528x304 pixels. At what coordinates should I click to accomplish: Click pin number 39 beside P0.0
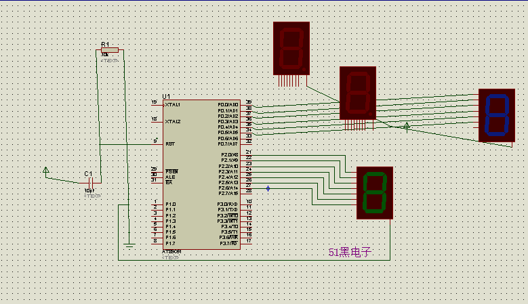[x=249, y=102]
